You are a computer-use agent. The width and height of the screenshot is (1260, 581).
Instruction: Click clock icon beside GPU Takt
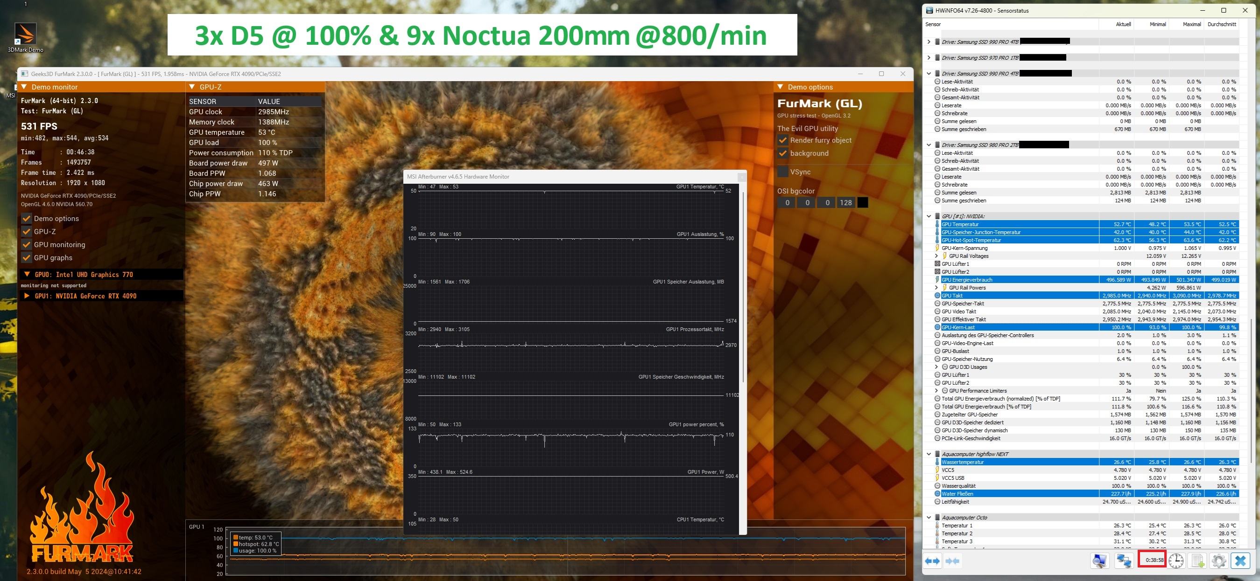pyautogui.click(x=937, y=296)
